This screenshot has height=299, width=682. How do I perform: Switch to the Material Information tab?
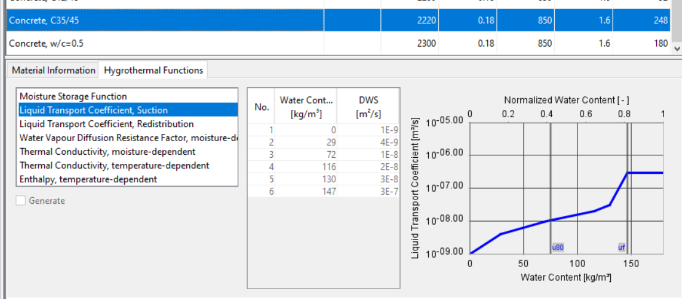(x=53, y=70)
